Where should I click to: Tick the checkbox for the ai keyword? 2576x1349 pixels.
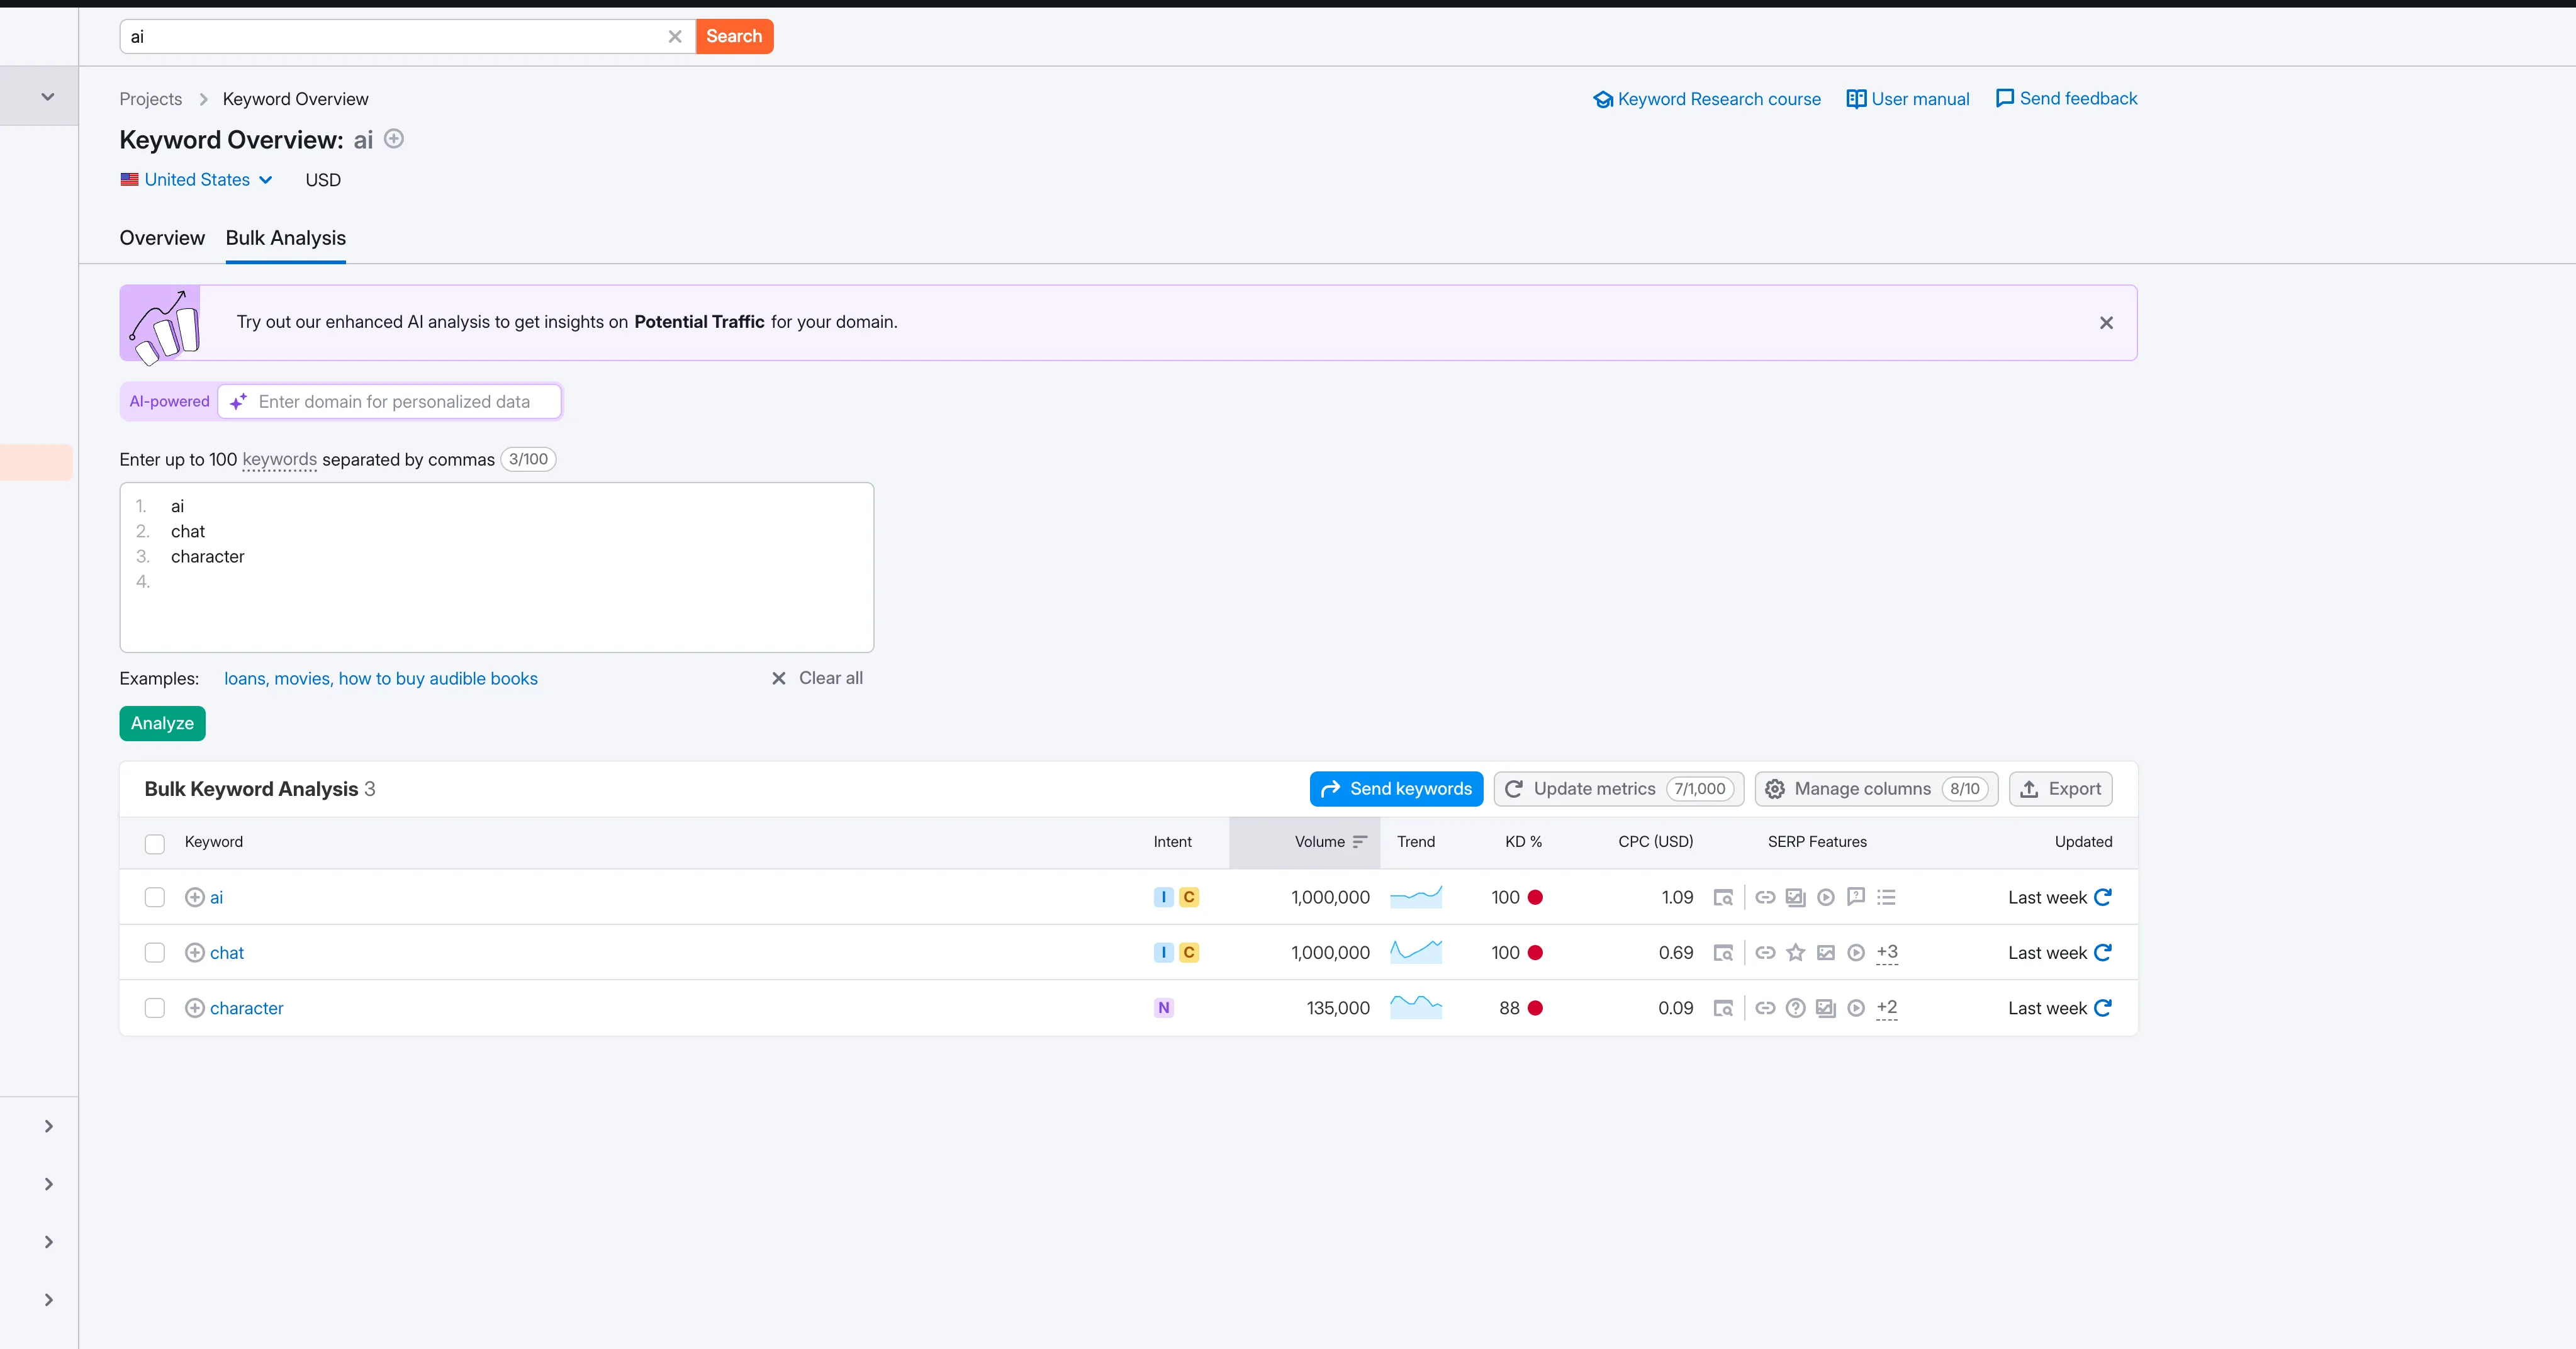pos(155,897)
